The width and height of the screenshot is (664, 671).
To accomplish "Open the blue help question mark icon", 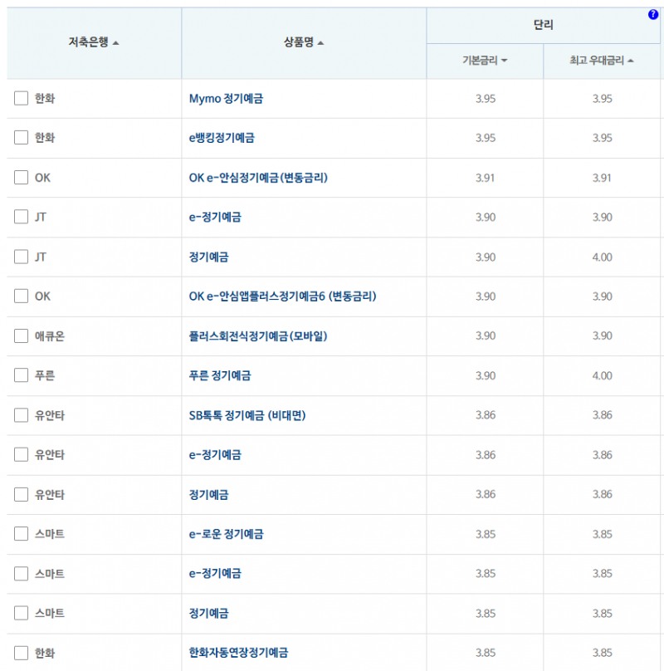I will 653,15.
